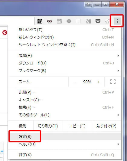
Task: Choose ダウンロード(D) from the menu
Action: (x=65, y=63)
